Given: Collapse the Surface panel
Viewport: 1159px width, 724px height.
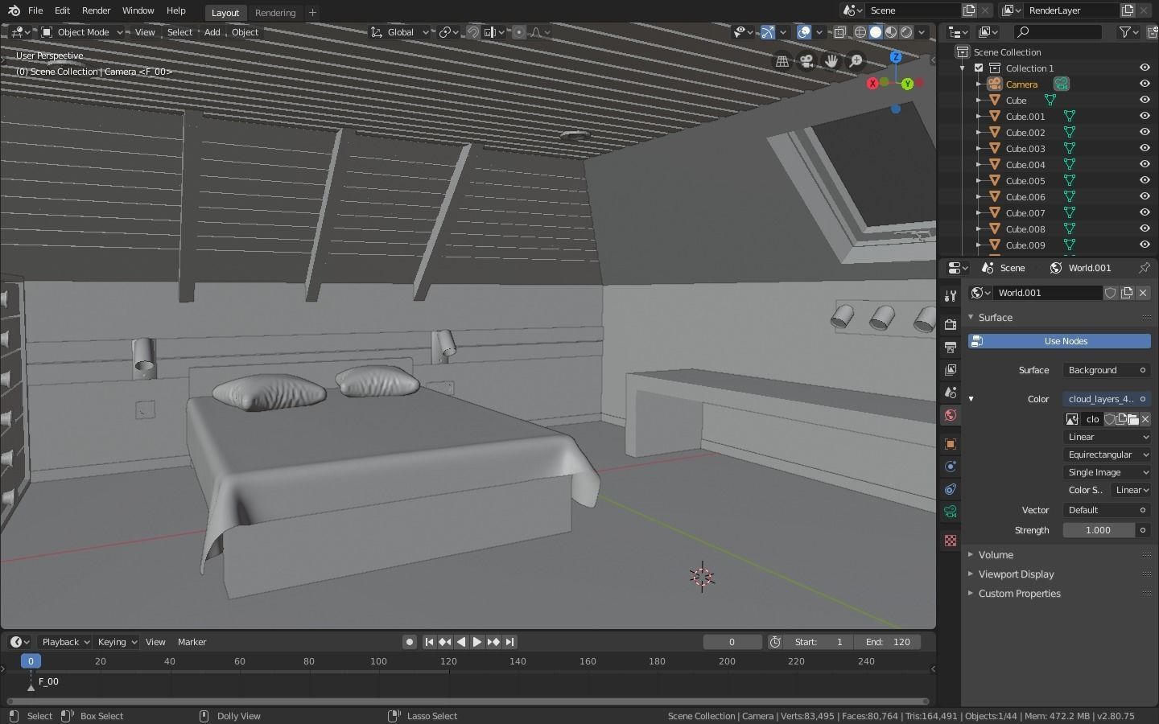Looking at the screenshot, I should pos(995,318).
